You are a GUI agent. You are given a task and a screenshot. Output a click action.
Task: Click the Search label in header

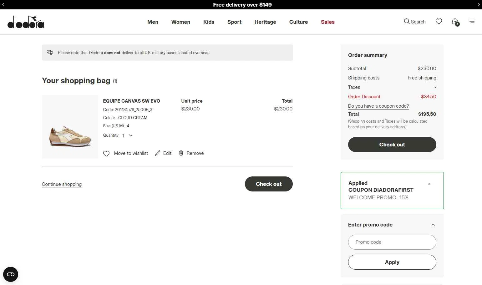(x=418, y=22)
